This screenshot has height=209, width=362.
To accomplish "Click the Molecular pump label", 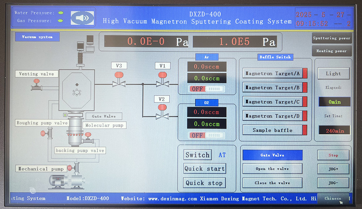I will click(104, 125).
